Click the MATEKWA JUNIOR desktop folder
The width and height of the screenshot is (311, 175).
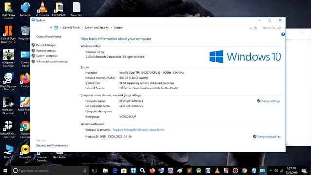(8, 11)
